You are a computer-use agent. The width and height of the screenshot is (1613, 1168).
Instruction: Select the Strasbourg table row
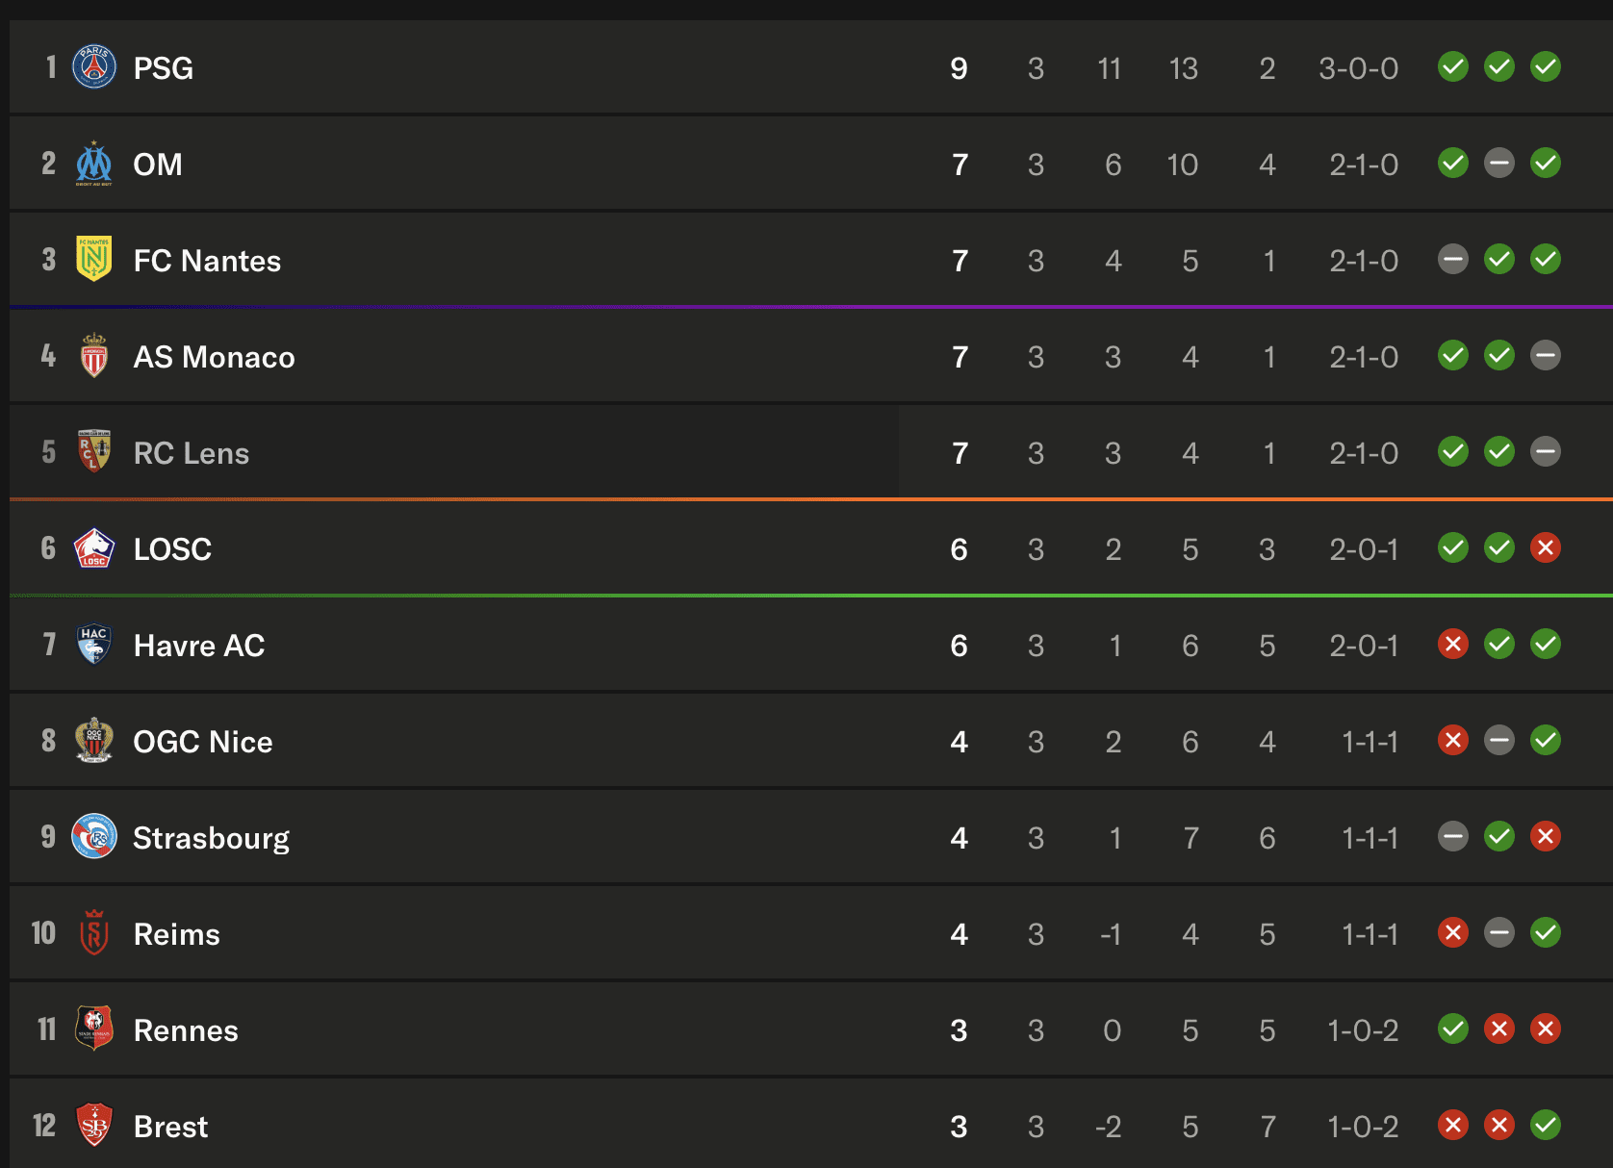[810, 836]
